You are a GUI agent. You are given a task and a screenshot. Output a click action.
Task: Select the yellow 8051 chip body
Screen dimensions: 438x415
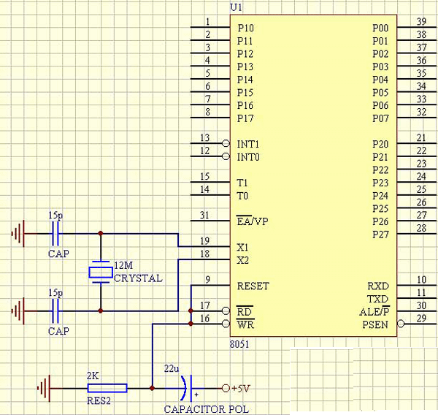[313, 175]
